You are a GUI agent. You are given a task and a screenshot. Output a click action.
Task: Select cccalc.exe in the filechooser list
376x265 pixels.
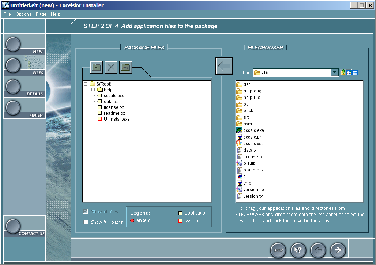[x=250, y=130]
